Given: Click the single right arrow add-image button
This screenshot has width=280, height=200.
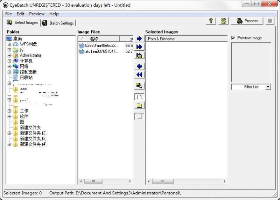Looking at the screenshot, I should pyautogui.click(x=139, y=38).
